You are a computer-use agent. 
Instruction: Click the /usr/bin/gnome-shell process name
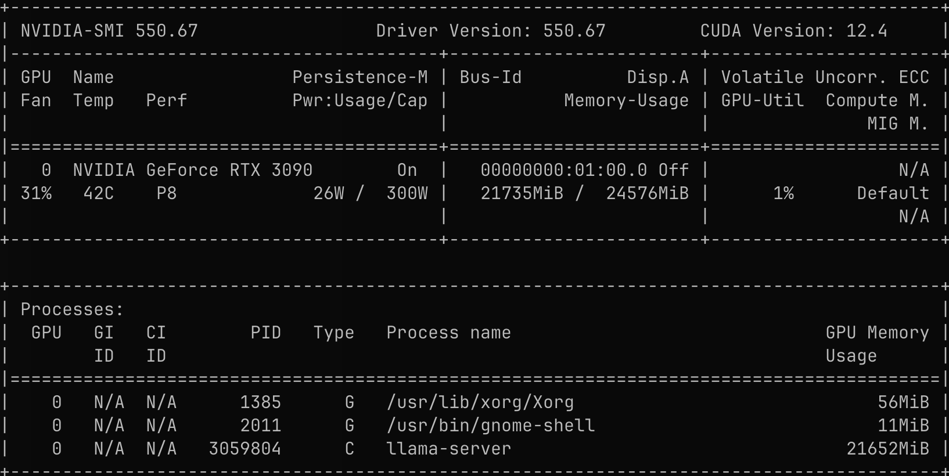click(x=490, y=425)
